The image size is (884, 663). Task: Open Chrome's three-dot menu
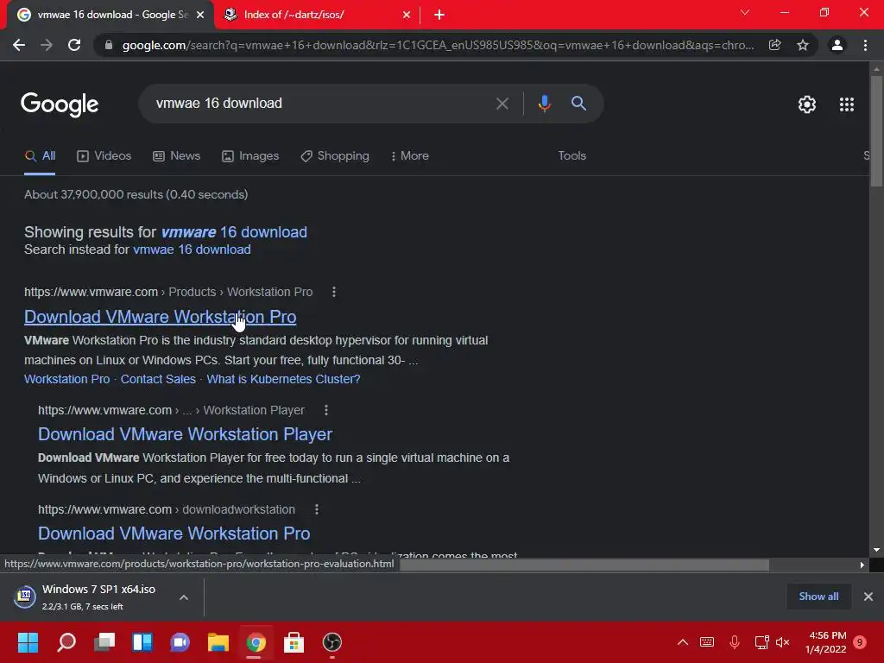click(865, 45)
